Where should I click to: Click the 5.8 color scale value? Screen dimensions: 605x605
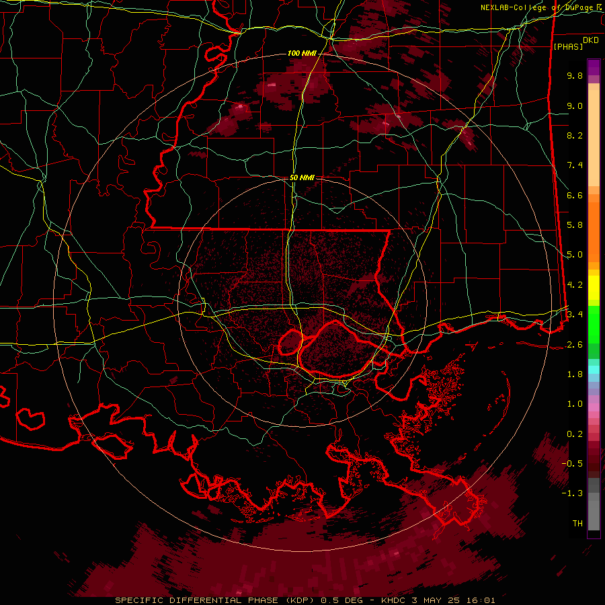[575, 225]
